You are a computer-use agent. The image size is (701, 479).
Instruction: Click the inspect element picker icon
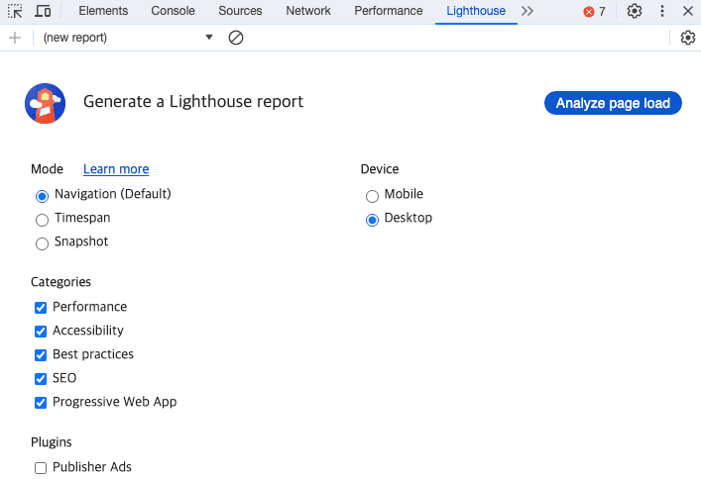[x=15, y=11]
